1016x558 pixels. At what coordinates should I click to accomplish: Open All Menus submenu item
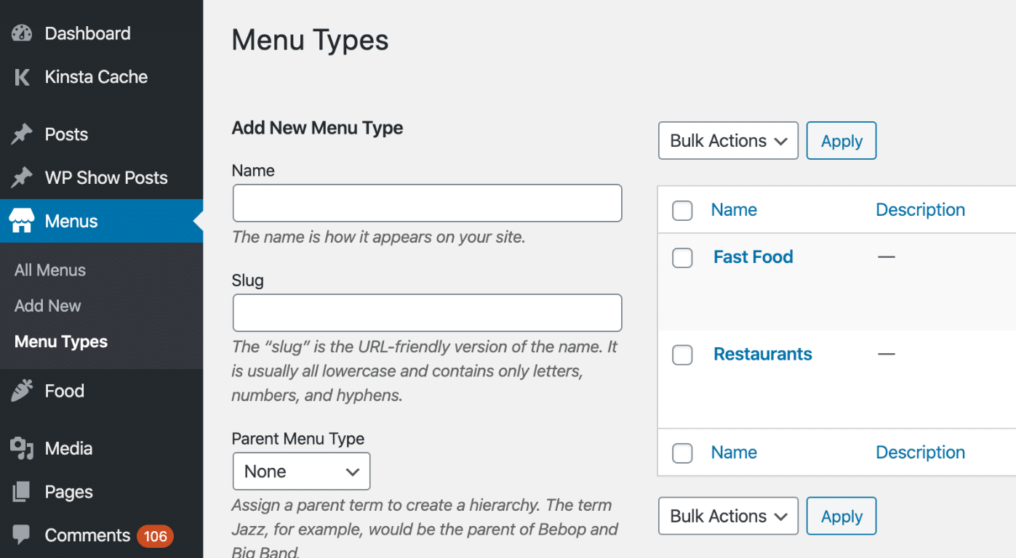(x=50, y=270)
